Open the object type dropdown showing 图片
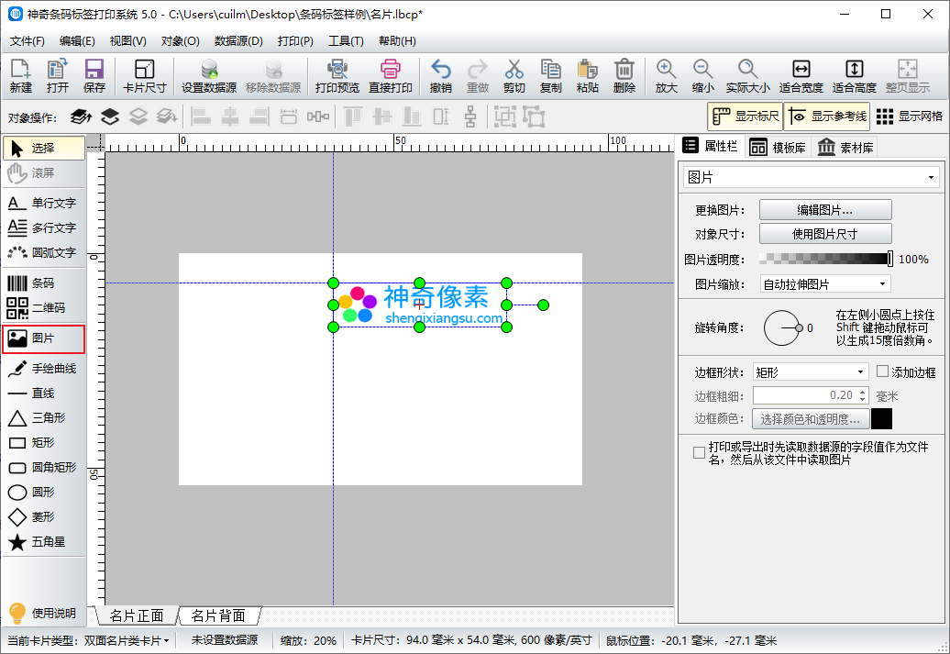The height and width of the screenshot is (654, 950). (812, 177)
